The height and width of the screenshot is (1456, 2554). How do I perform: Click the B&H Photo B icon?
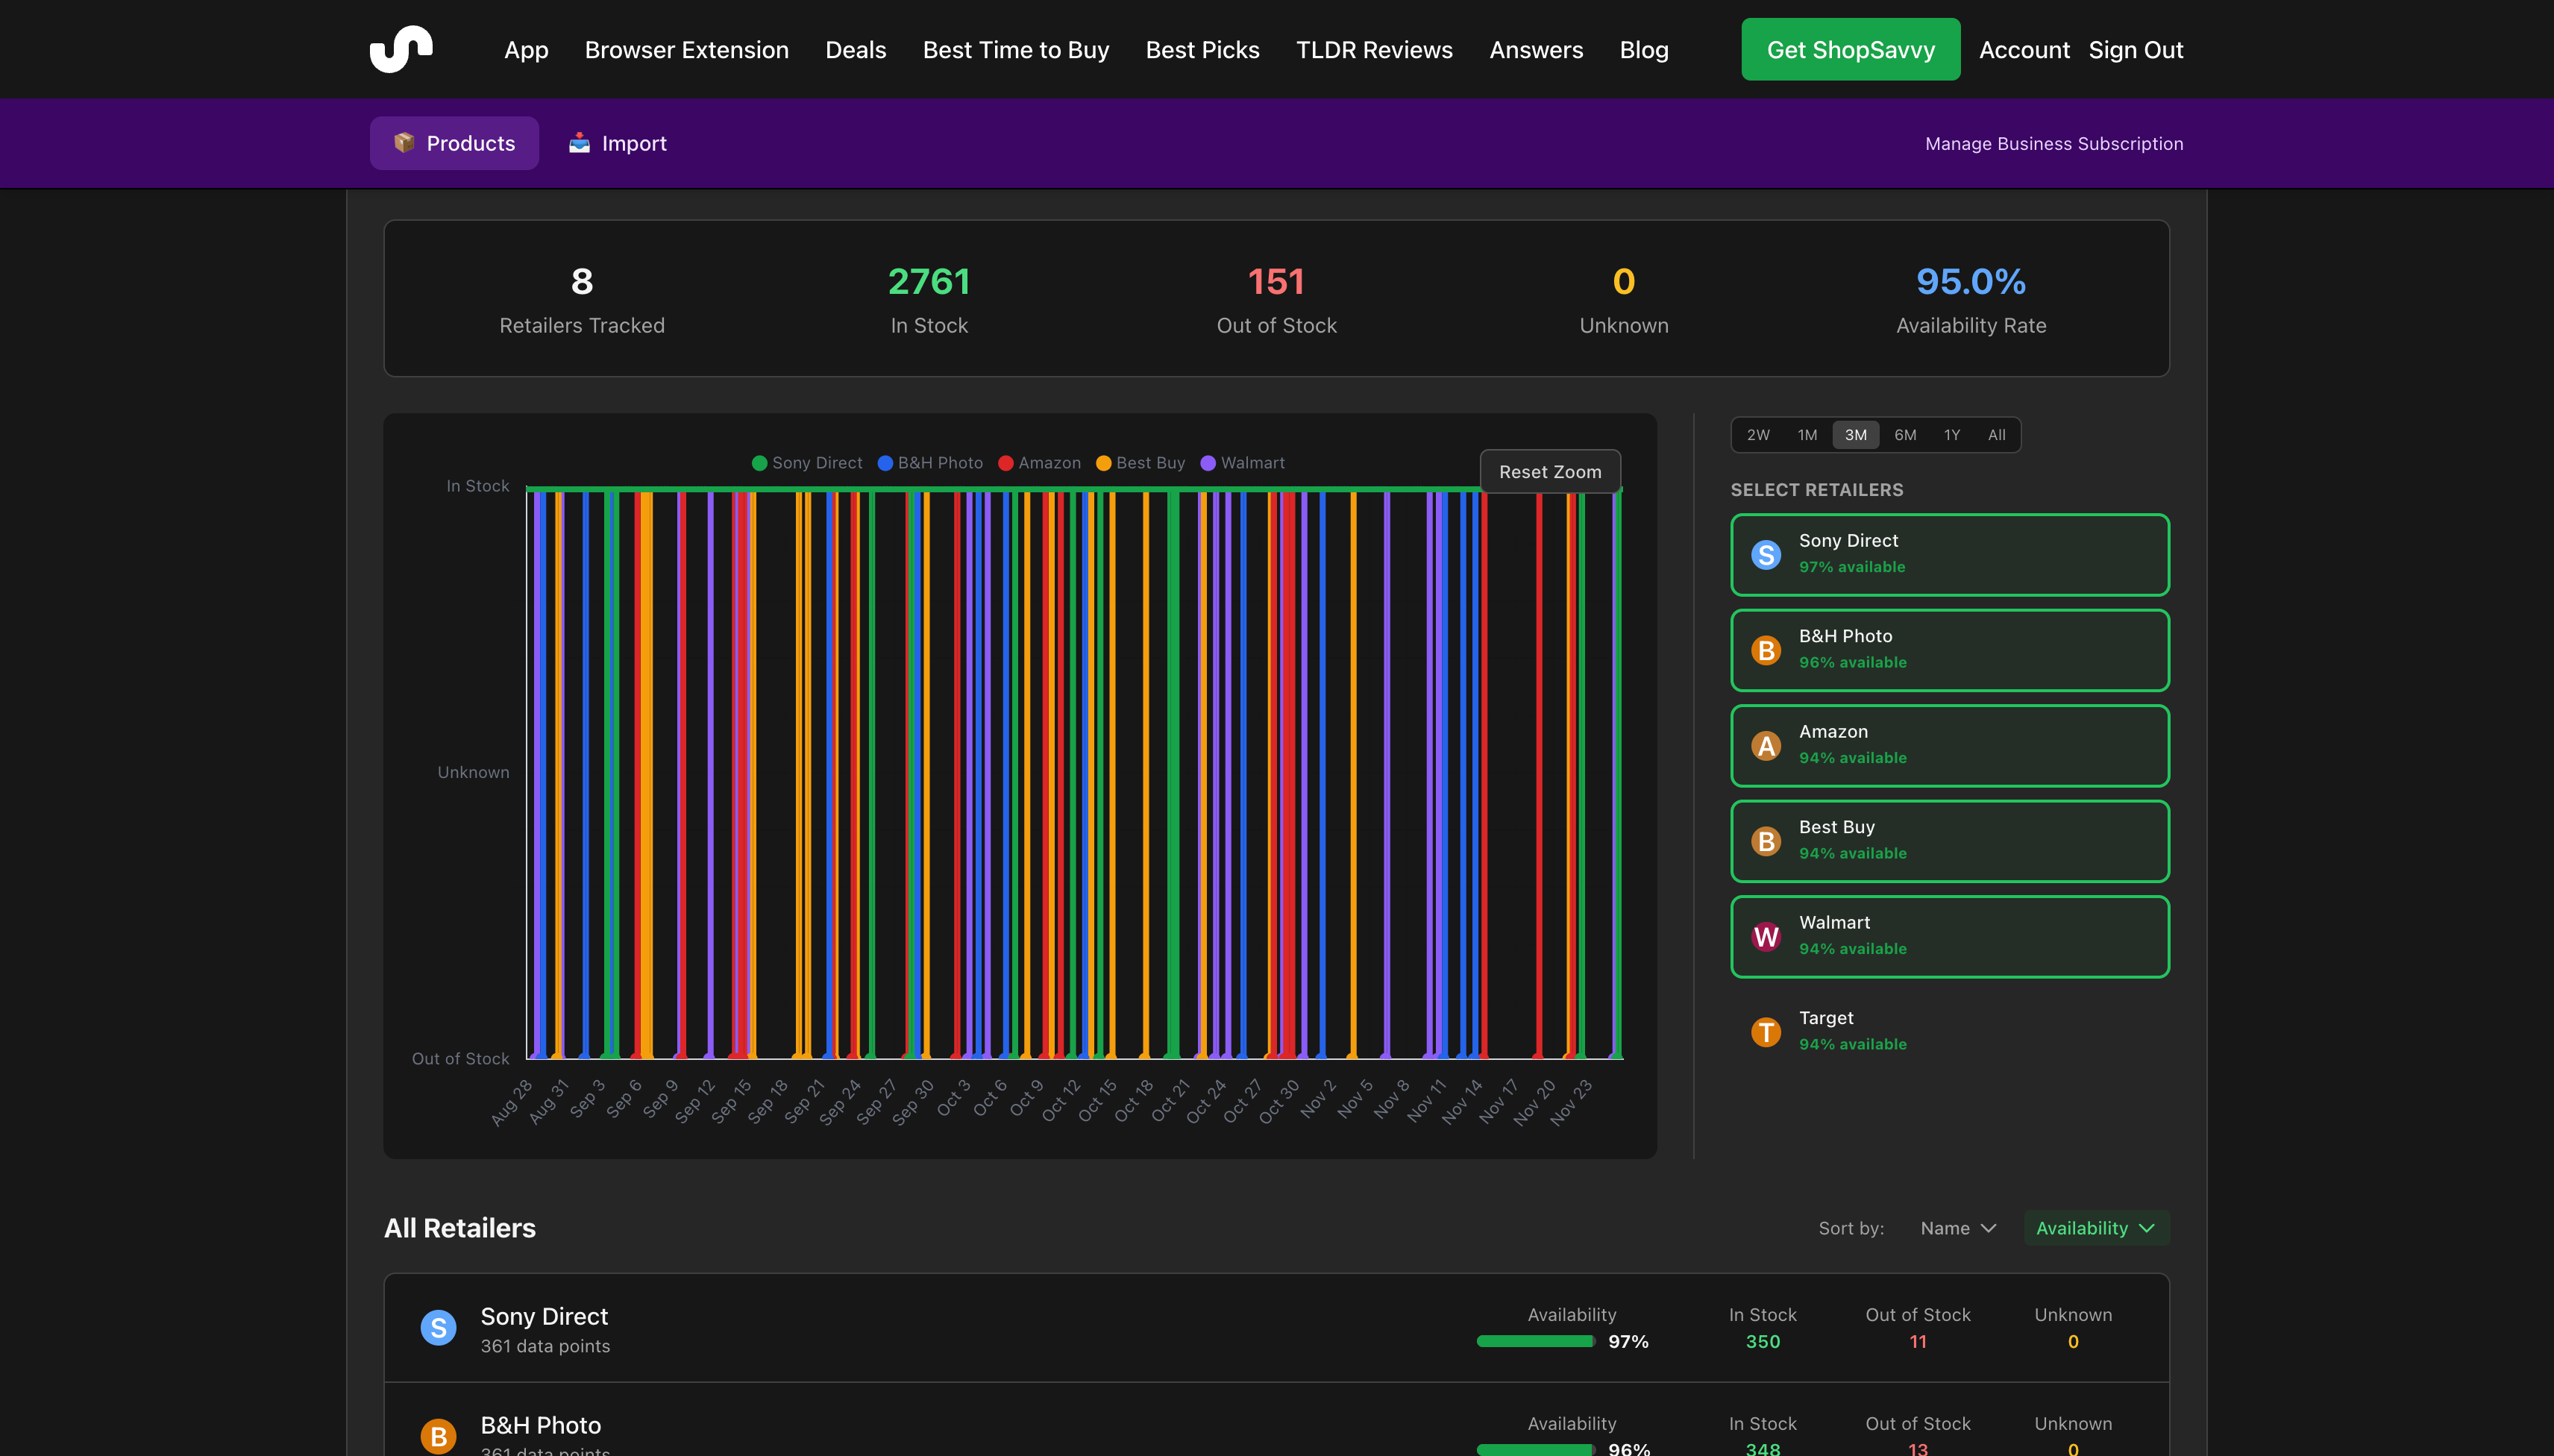click(1765, 650)
